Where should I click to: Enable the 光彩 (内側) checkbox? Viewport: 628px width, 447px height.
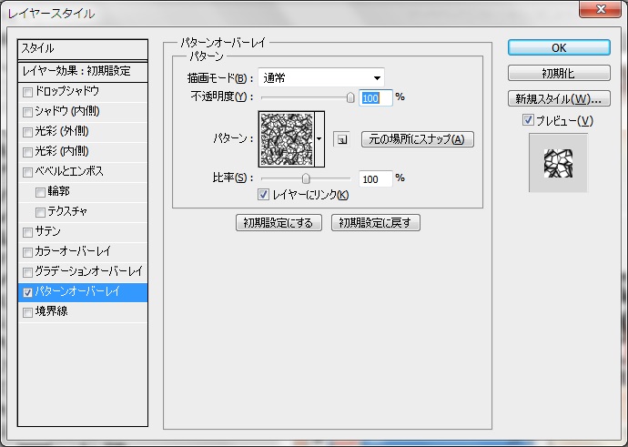[27, 152]
